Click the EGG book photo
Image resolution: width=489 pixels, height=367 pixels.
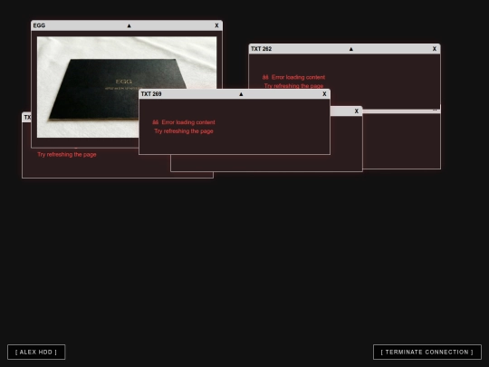coord(127,87)
